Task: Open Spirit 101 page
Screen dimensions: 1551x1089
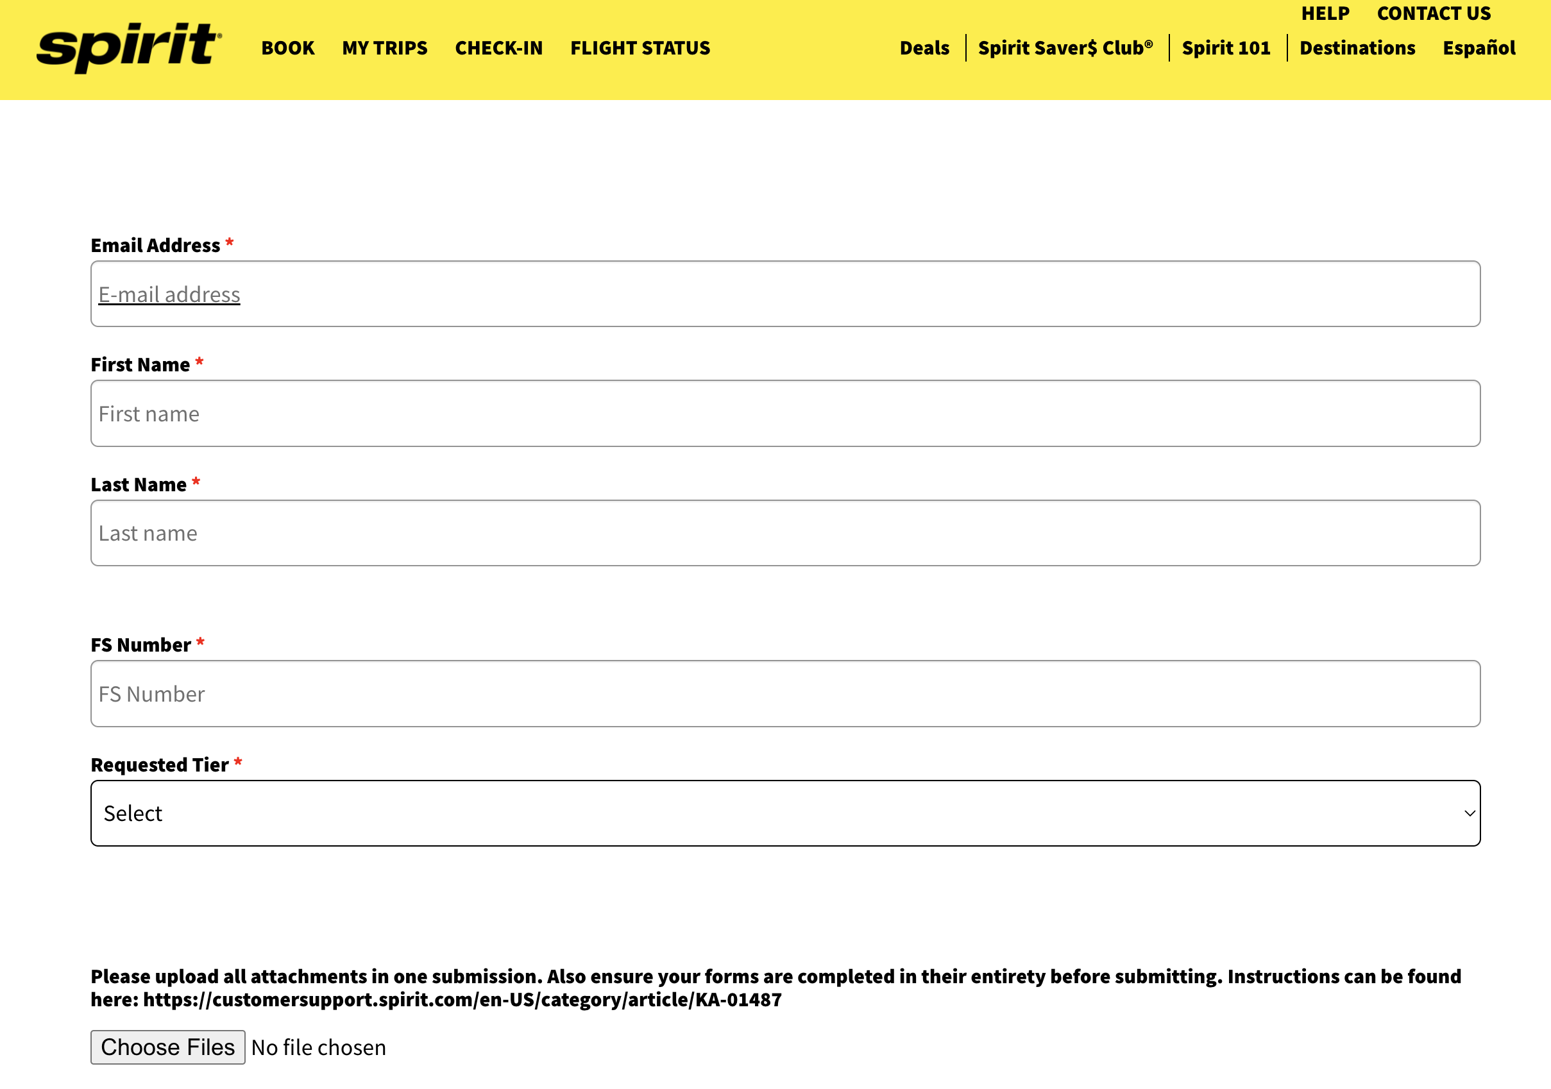Action: click(1225, 48)
